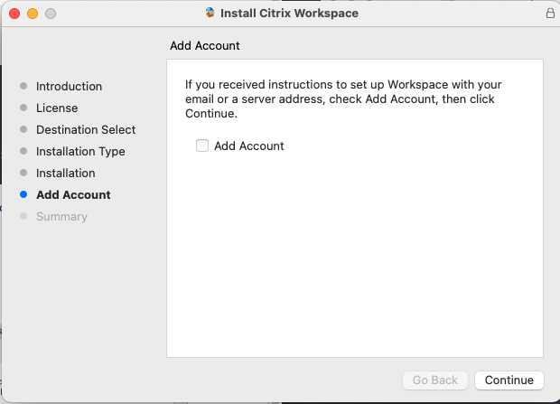Click the setup instructions paragraph text

tap(343, 99)
